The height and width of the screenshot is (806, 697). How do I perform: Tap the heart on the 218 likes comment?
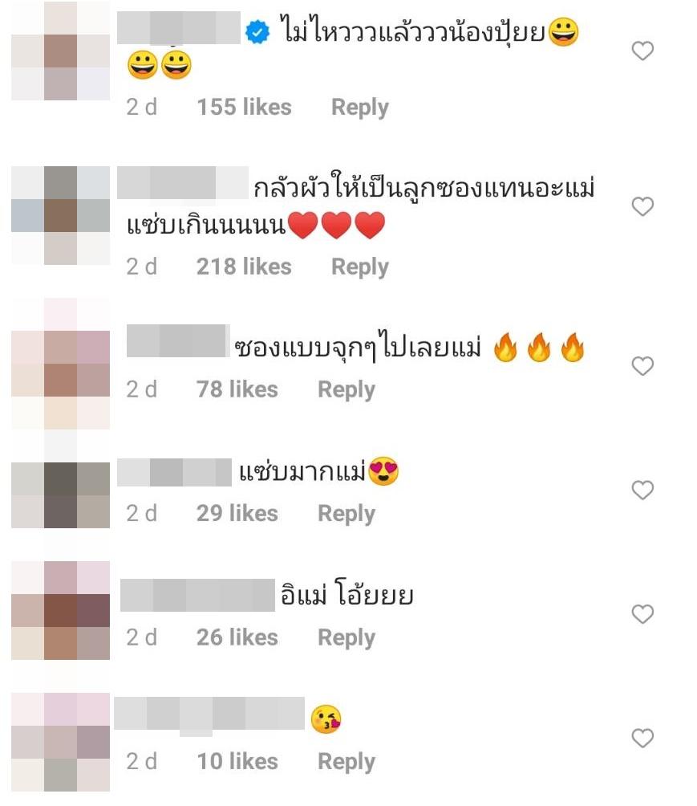(x=642, y=206)
